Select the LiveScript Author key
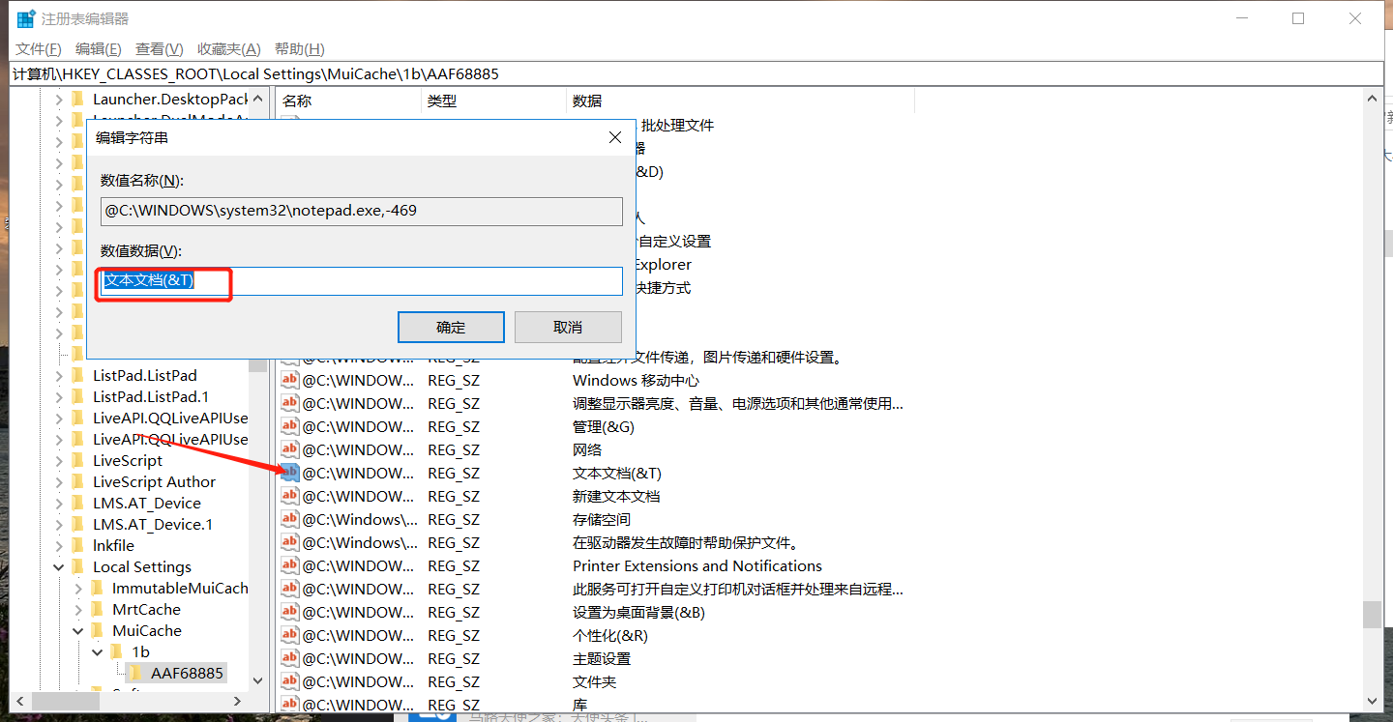Viewport: 1393px width, 722px height. click(151, 480)
